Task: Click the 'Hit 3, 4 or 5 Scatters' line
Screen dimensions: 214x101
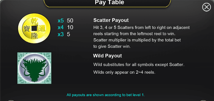Action: [x=142, y=28]
